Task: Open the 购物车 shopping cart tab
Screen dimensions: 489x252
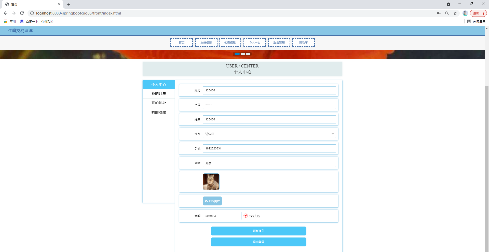Action: tap(303, 42)
